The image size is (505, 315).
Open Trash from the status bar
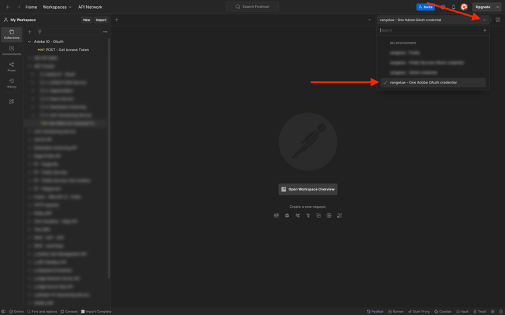pos(479,312)
